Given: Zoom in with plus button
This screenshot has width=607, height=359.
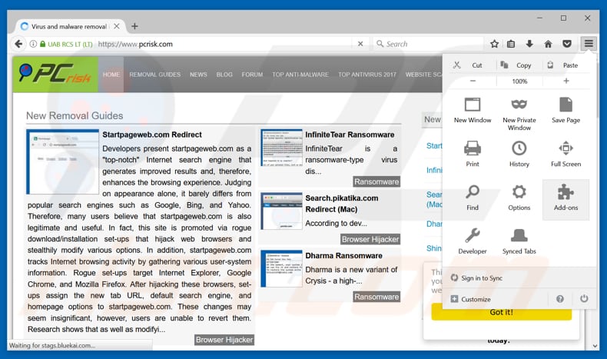Looking at the screenshot, I should 566,81.
